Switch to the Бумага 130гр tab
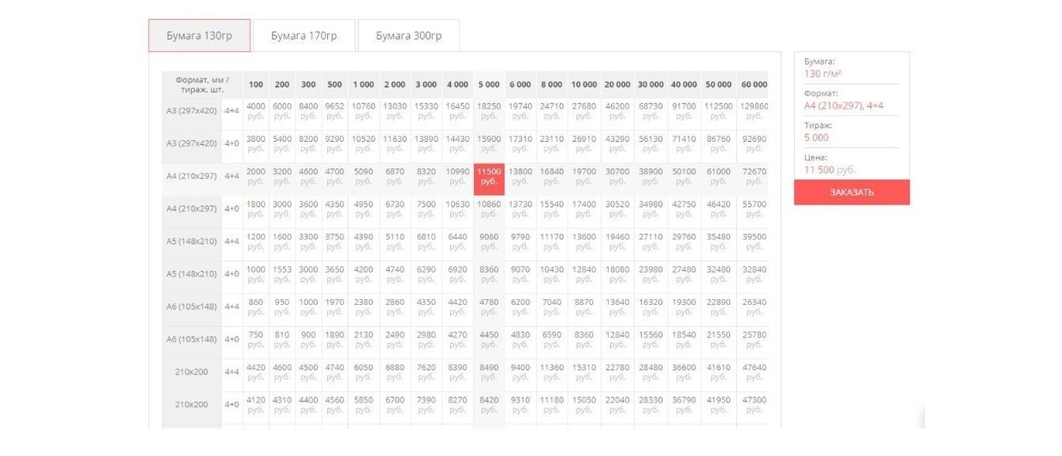Viewport: 1062px width, 456px height. click(199, 36)
